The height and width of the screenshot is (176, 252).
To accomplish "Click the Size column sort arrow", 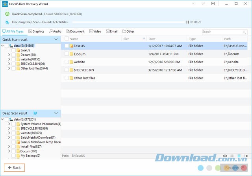I will [x=144, y=38].
